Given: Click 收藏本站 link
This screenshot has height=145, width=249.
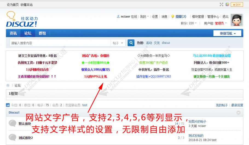Looking at the screenshot, I should [x=27, y=5].
